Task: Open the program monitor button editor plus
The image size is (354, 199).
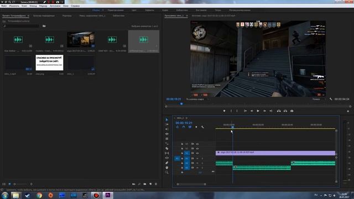Action: coord(348,111)
